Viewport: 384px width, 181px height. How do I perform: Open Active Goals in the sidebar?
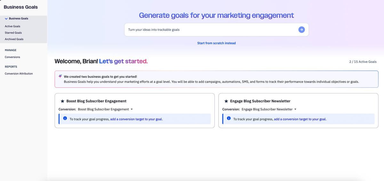pos(12,26)
